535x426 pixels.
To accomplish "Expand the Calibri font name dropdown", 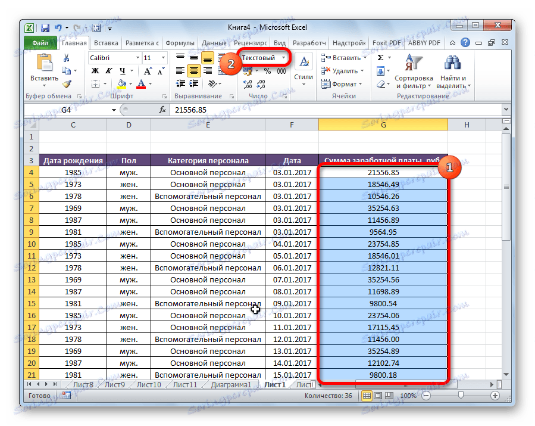I will pos(137,58).
